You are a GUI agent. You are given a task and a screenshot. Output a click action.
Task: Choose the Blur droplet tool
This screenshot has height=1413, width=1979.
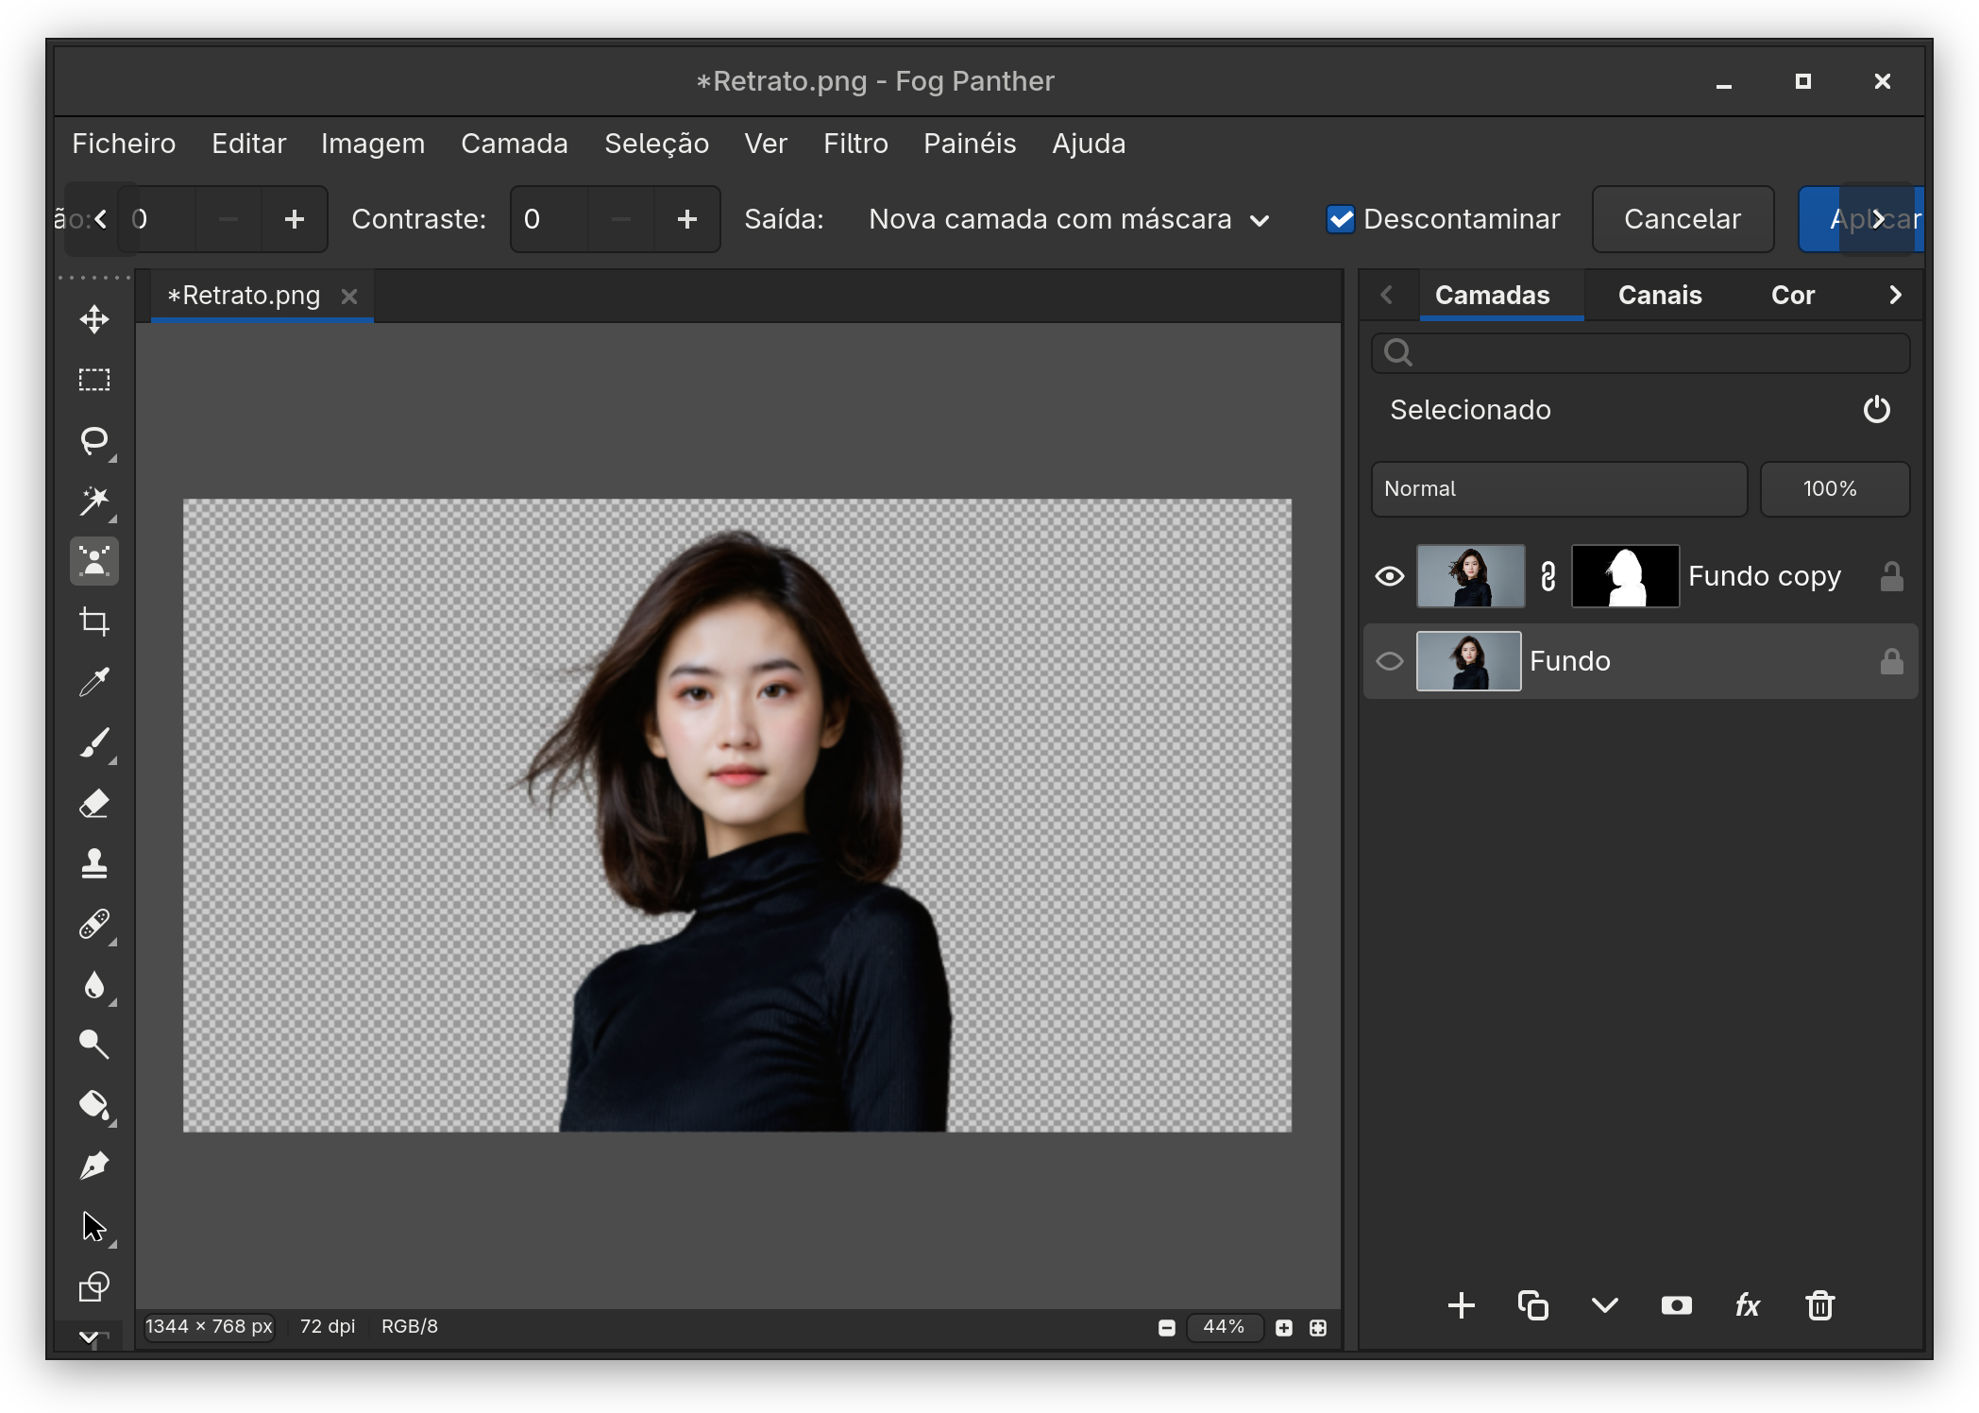(94, 984)
